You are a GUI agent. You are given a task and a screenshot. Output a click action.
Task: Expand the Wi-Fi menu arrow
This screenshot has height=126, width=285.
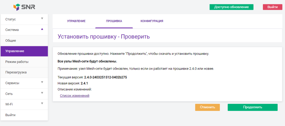click(42, 103)
